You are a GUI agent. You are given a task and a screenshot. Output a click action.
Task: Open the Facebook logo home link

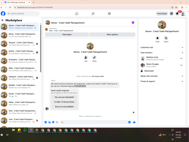click(x=3, y=14)
